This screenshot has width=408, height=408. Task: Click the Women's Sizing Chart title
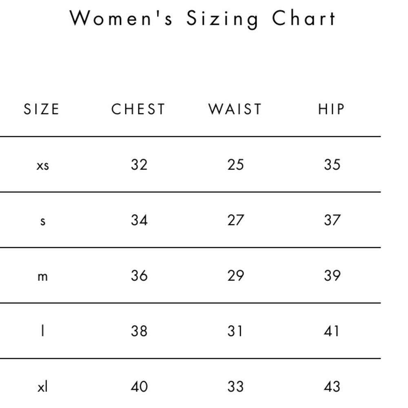pyautogui.click(x=203, y=19)
